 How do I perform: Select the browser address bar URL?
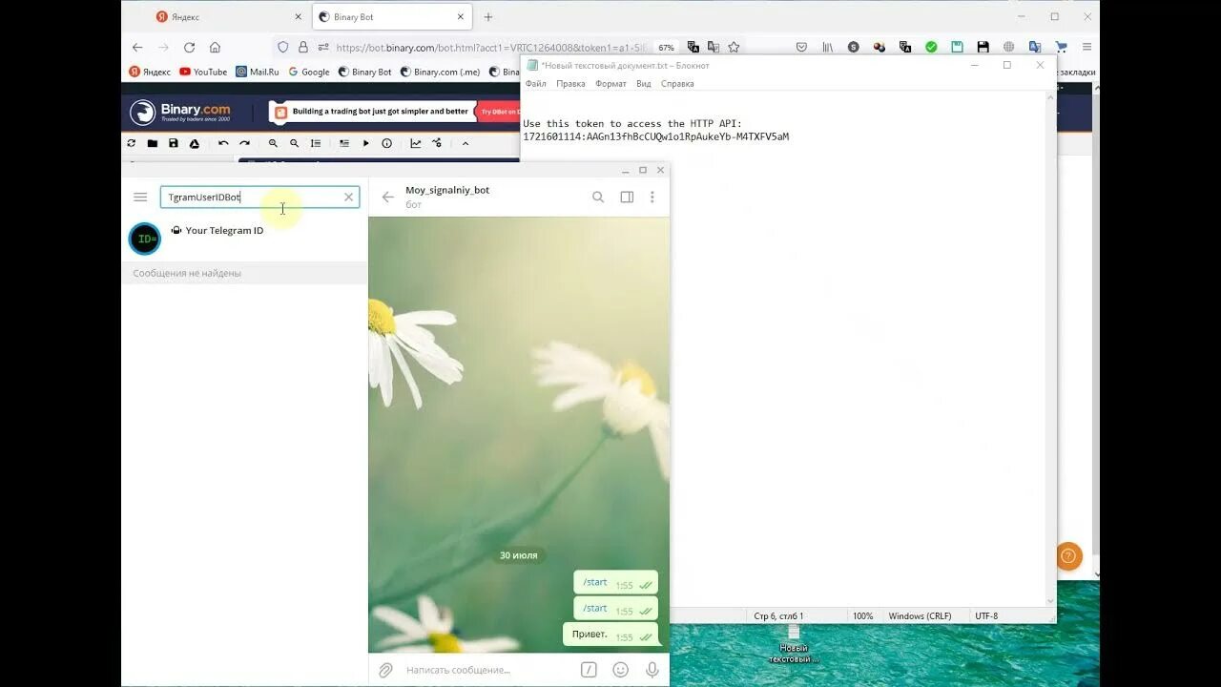coord(490,47)
